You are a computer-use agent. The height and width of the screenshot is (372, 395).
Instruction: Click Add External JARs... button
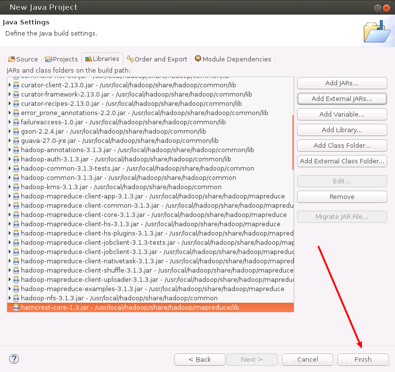click(x=342, y=99)
